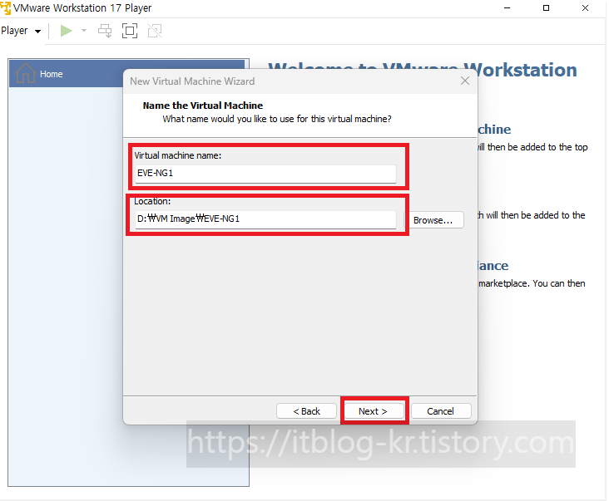Viewport: 609px width, 501px height.
Task: Click Send Ctrl+Alt+Del toolbar icon
Action: (x=105, y=31)
